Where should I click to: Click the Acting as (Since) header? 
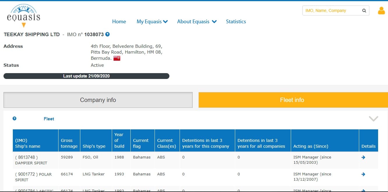tap(325, 140)
